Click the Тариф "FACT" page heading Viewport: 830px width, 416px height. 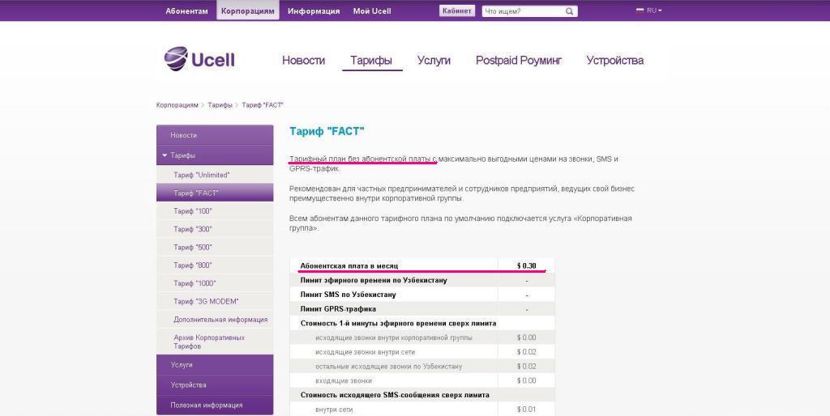pyautogui.click(x=327, y=131)
